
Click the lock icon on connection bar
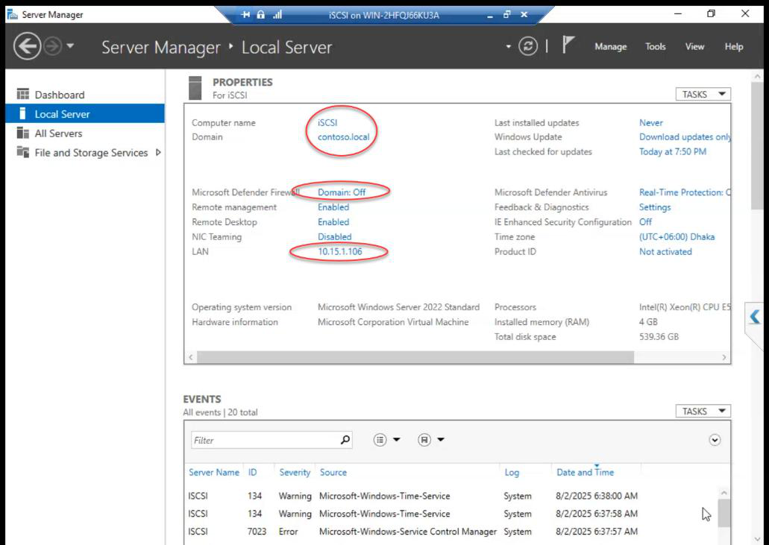[261, 15]
